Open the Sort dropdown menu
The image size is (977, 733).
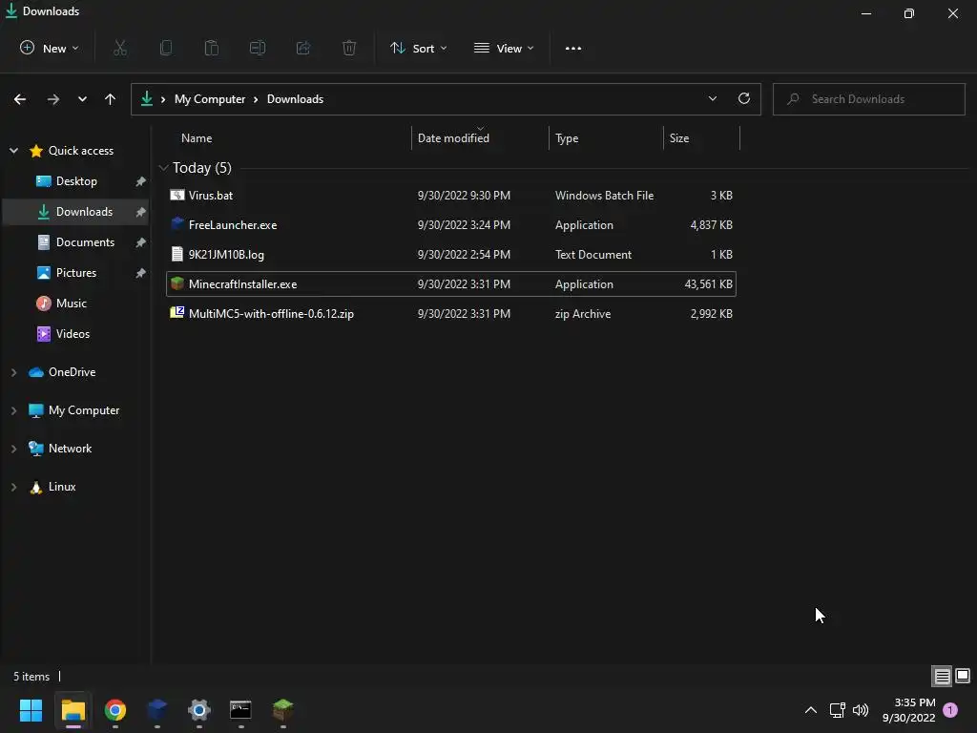(419, 48)
